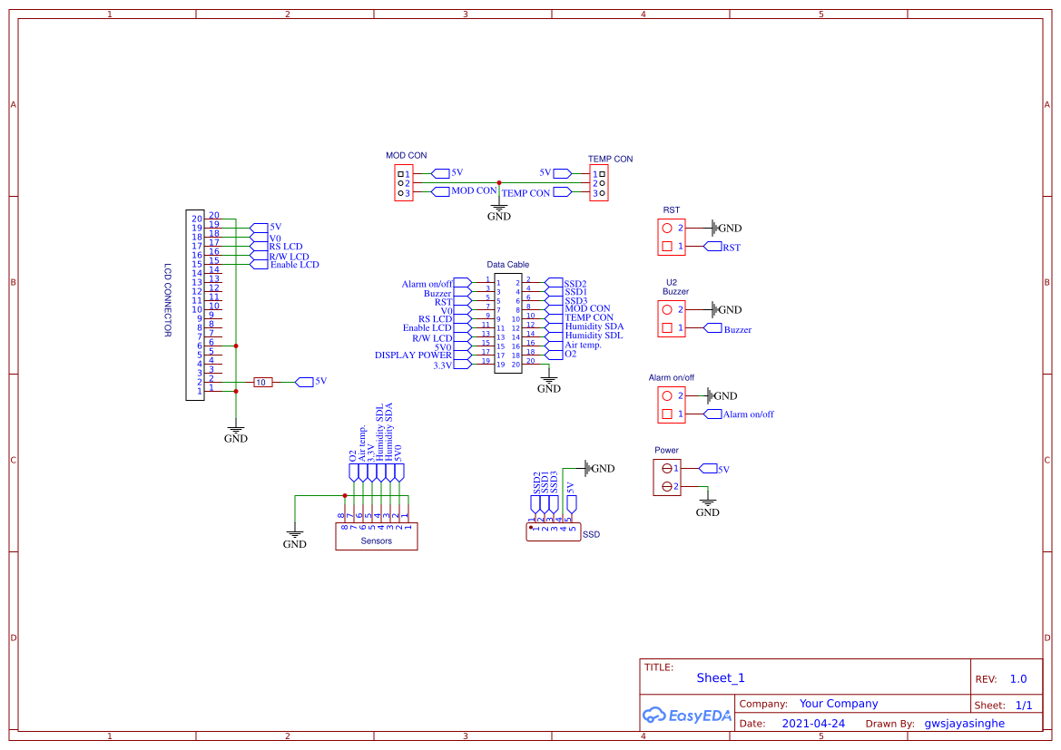Click the GND symbol below the LCD connector
The width and height of the screenshot is (1061, 750).
tap(235, 434)
